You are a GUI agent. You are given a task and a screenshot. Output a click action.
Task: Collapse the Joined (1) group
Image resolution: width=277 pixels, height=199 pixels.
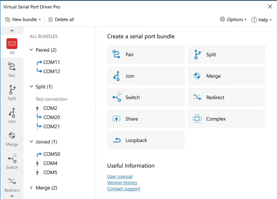tap(31, 142)
